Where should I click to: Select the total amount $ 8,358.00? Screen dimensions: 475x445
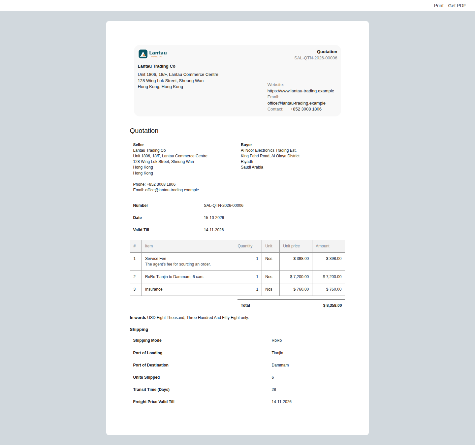click(x=332, y=305)
